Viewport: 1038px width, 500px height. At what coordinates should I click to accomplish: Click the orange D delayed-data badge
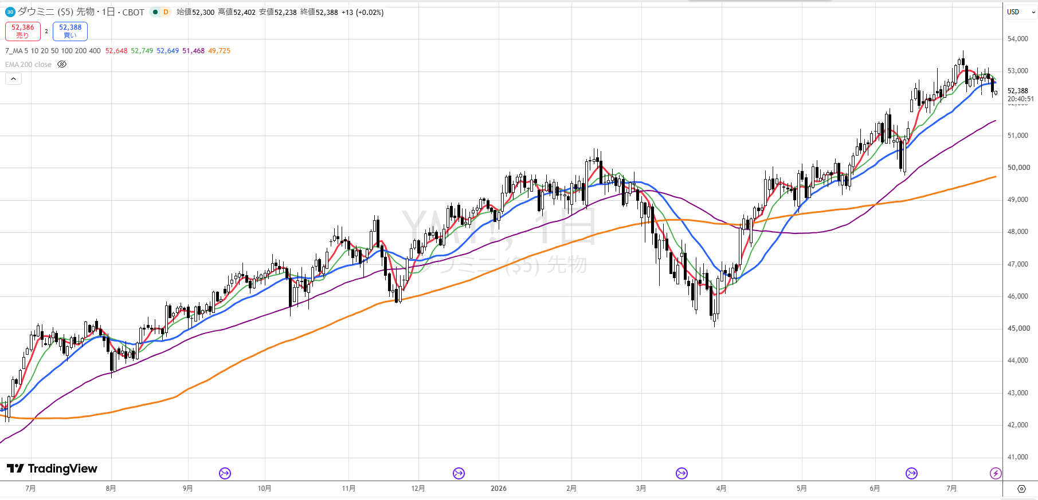pyautogui.click(x=166, y=12)
